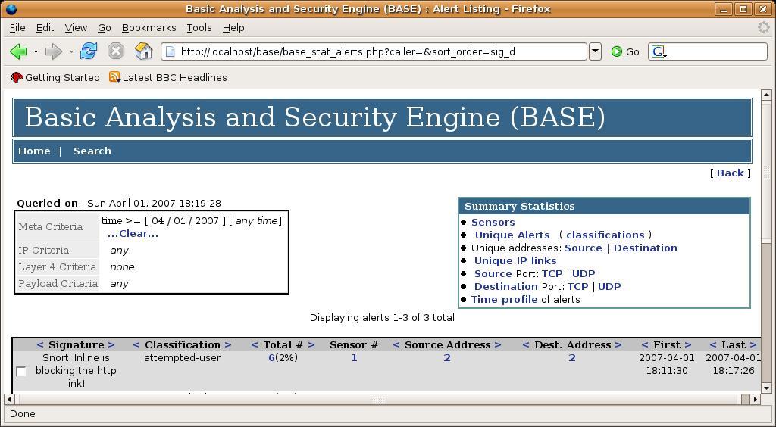Open the View menu
The image size is (776, 427).
(76, 28)
